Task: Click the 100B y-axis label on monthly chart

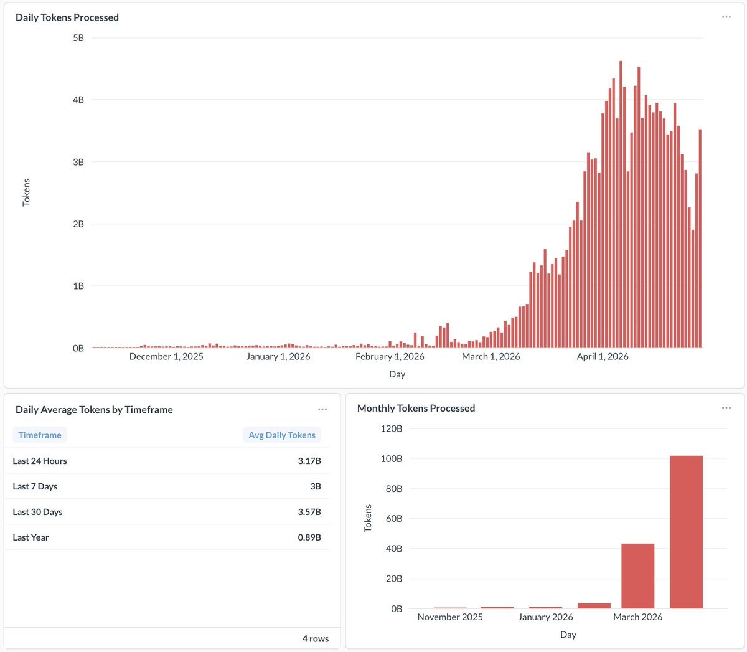Action: pos(392,459)
